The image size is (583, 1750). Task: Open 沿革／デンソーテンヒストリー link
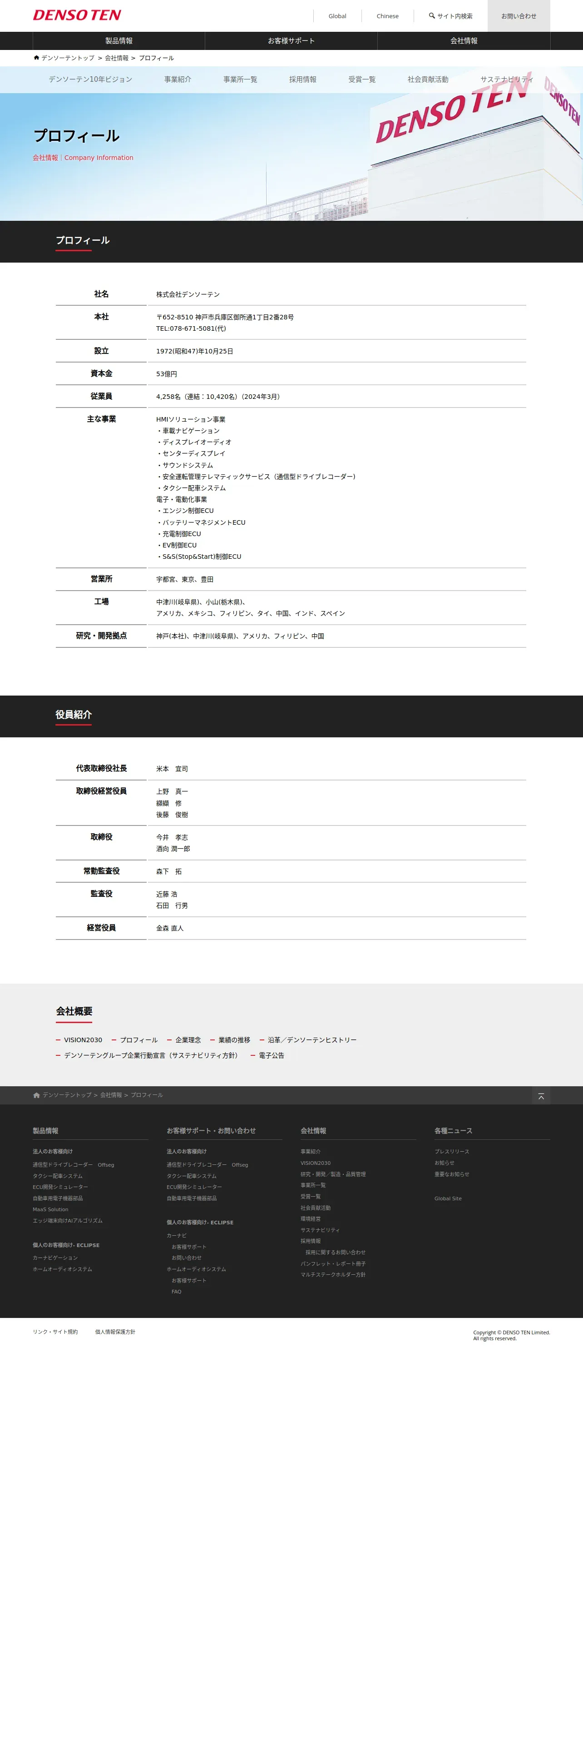(x=311, y=1040)
